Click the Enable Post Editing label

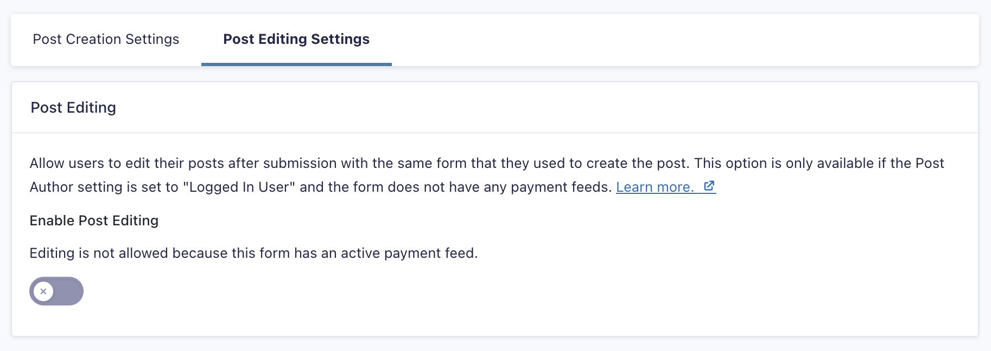[94, 221]
